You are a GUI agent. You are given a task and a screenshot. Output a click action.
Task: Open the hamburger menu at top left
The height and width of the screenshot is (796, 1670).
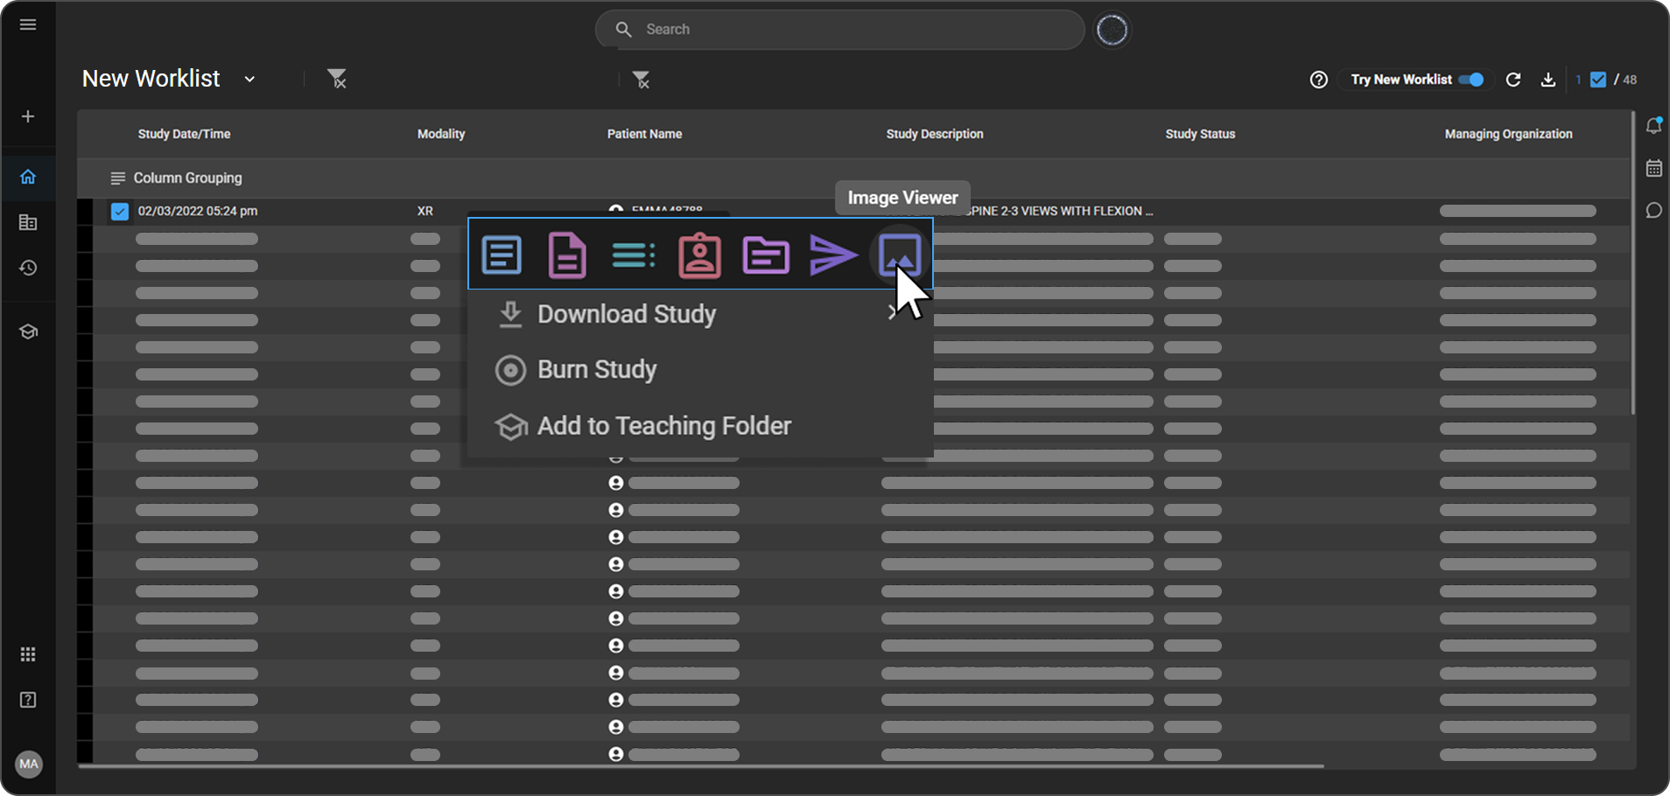(28, 24)
